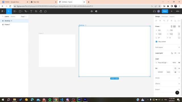Viewport: 182px width, 102px height.
Task: Select the Desktop - 1 layer
Action: [14, 21]
